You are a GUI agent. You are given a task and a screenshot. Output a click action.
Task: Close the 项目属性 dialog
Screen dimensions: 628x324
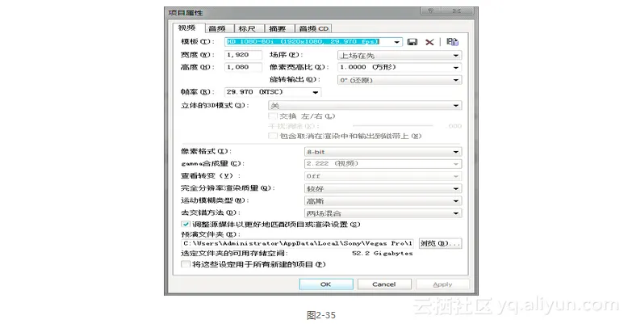(457, 11)
